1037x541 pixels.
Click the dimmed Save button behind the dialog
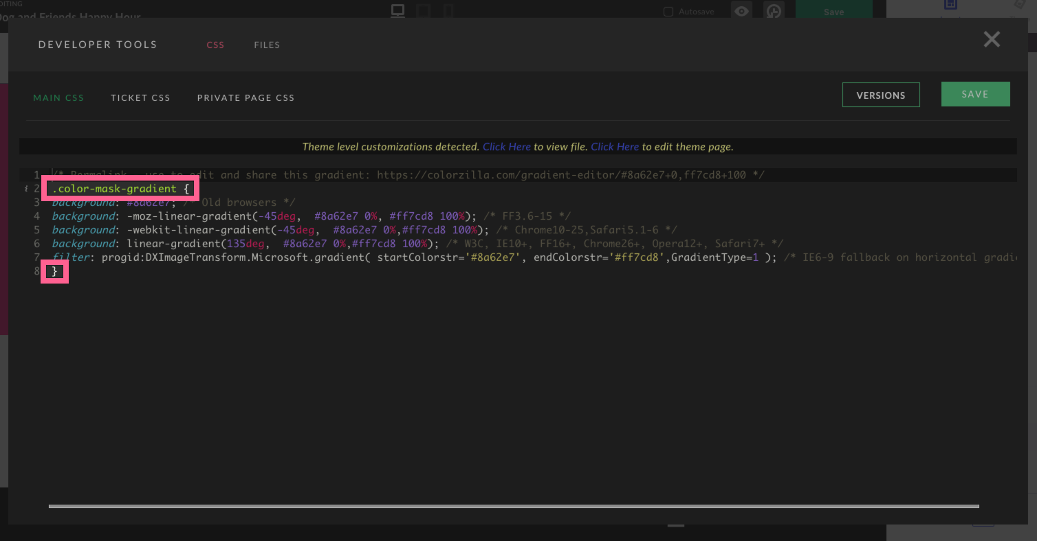pyautogui.click(x=833, y=12)
